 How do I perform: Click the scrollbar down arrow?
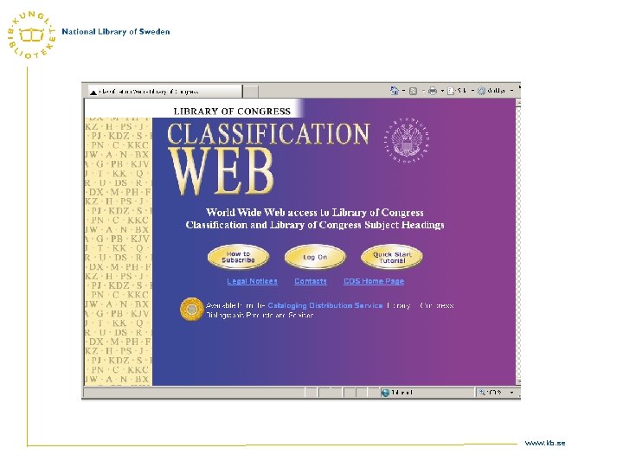point(518,381)
